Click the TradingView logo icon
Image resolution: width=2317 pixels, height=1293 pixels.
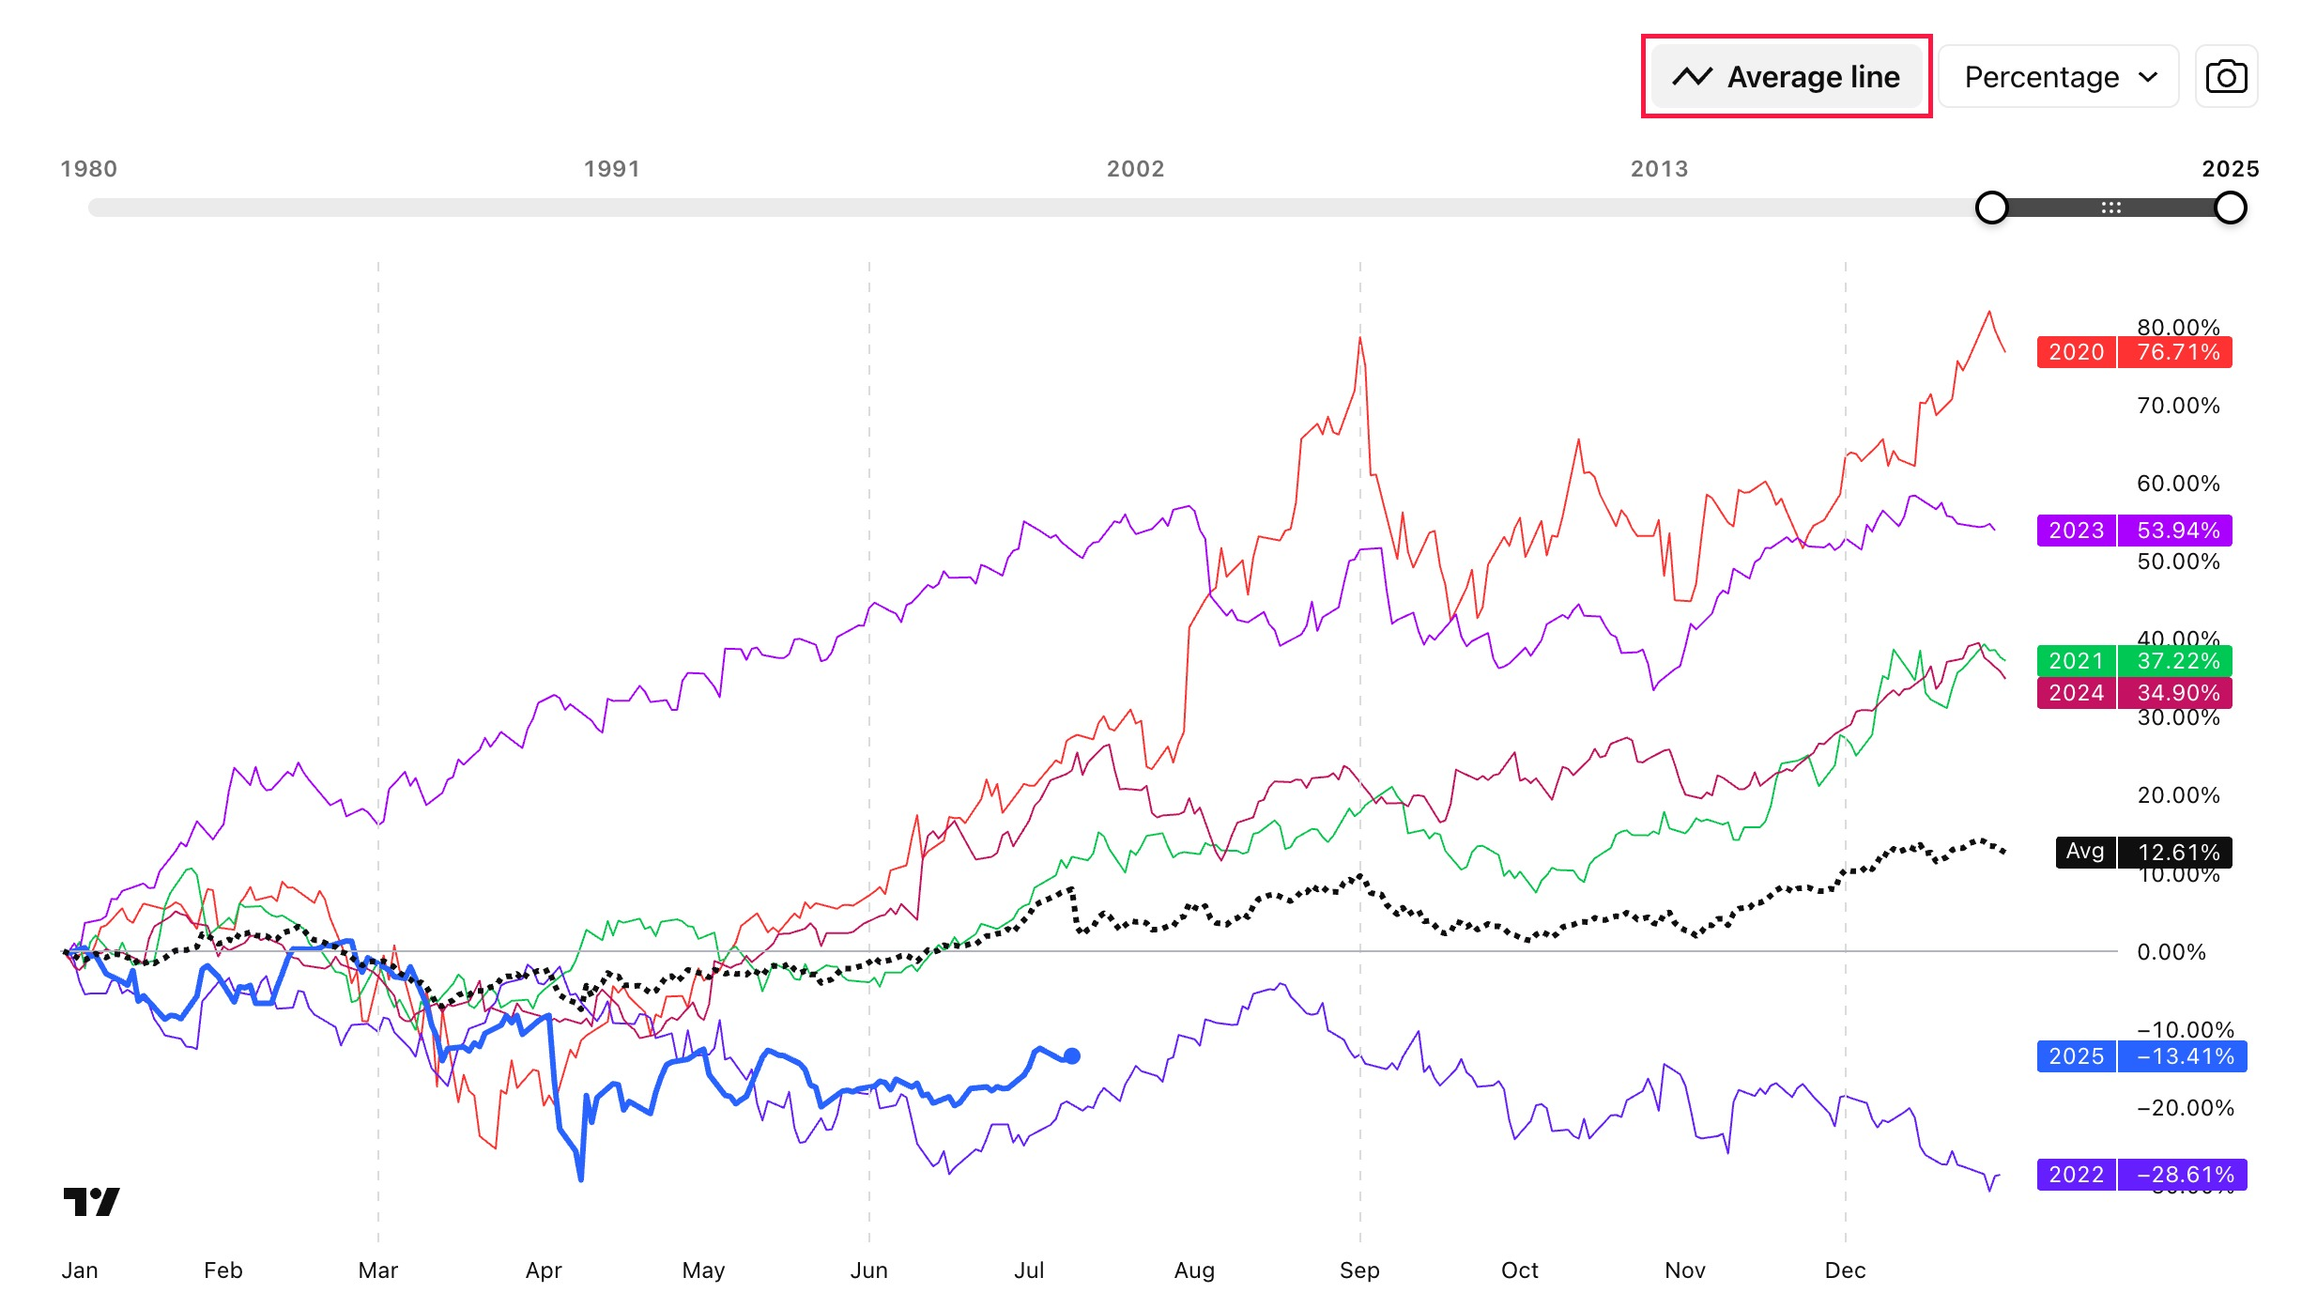[91, 1202]
